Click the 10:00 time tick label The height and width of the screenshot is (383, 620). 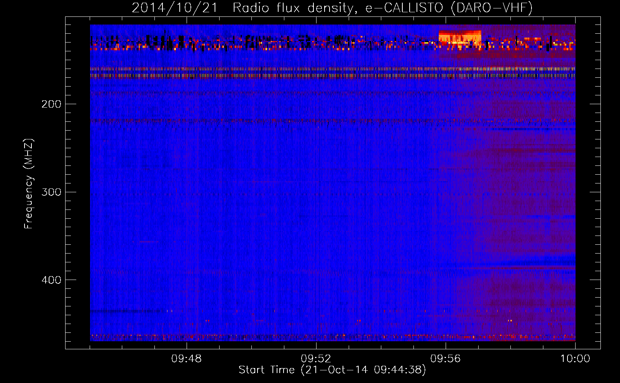tap(575, 359)
